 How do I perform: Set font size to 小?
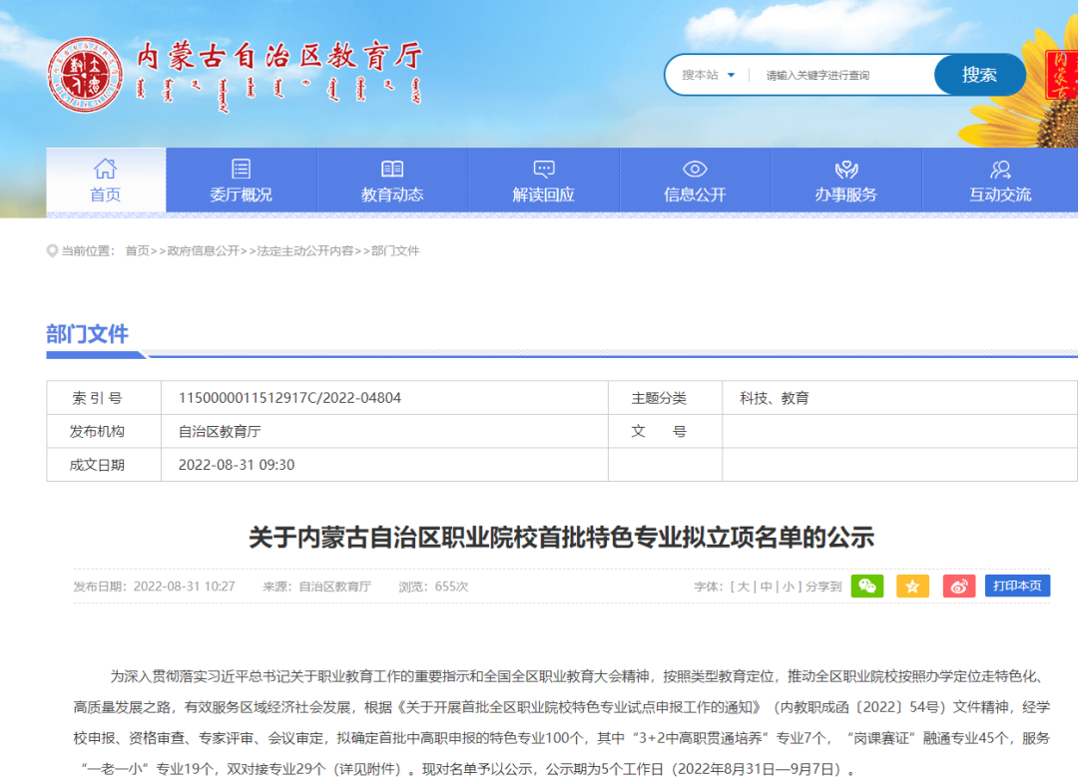point(788,586)
